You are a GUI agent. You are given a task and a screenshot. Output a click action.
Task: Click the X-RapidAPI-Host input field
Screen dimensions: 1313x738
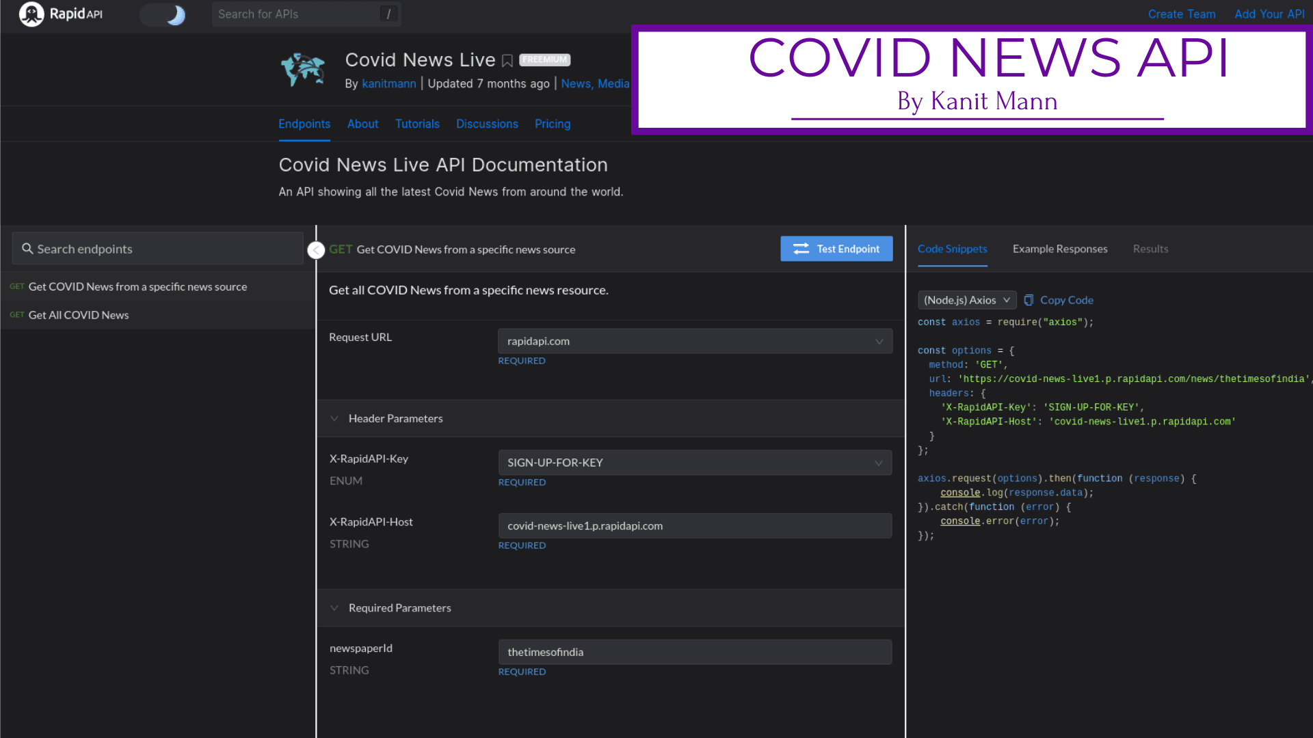[x=695, y=525]
